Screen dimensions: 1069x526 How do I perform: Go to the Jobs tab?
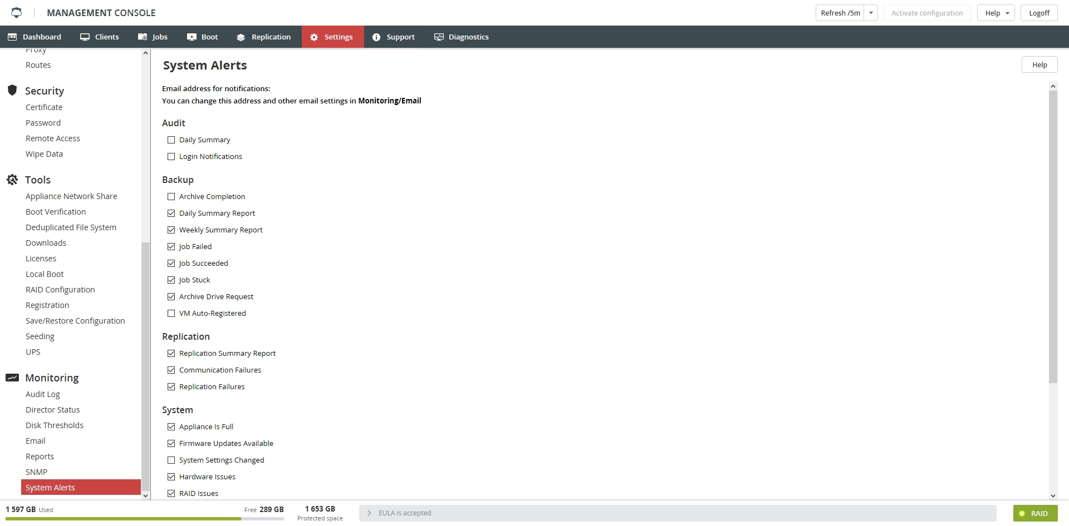[153, 37]
